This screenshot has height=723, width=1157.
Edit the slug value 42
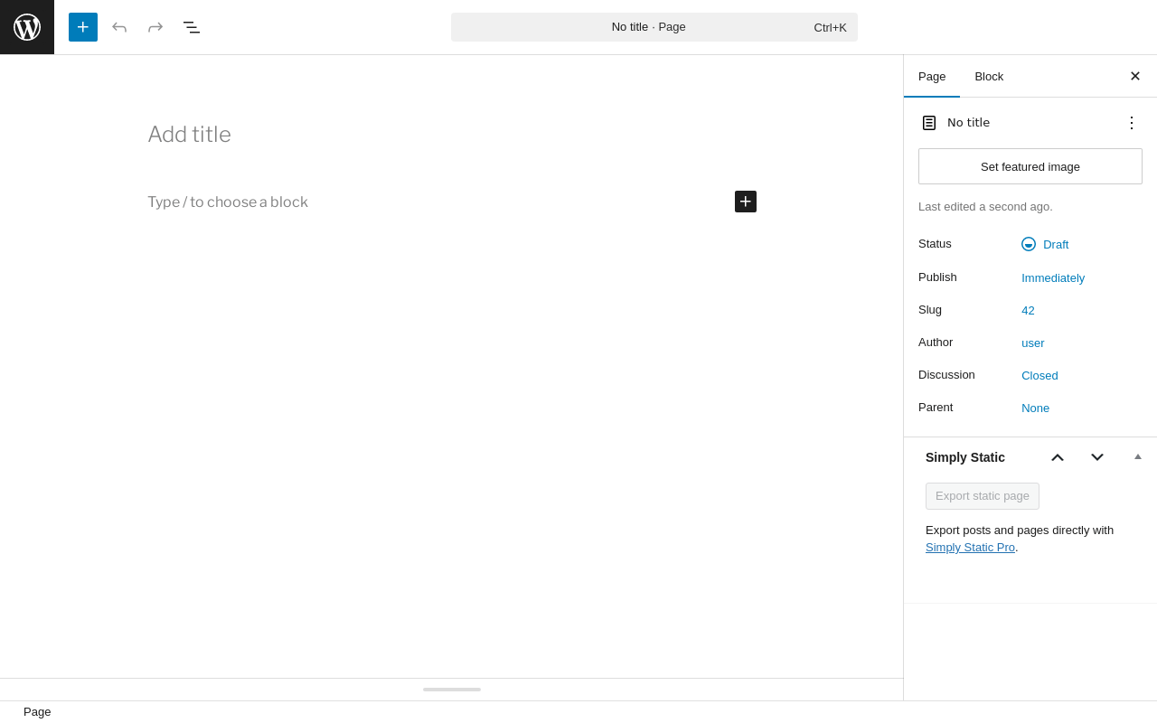1028,310
